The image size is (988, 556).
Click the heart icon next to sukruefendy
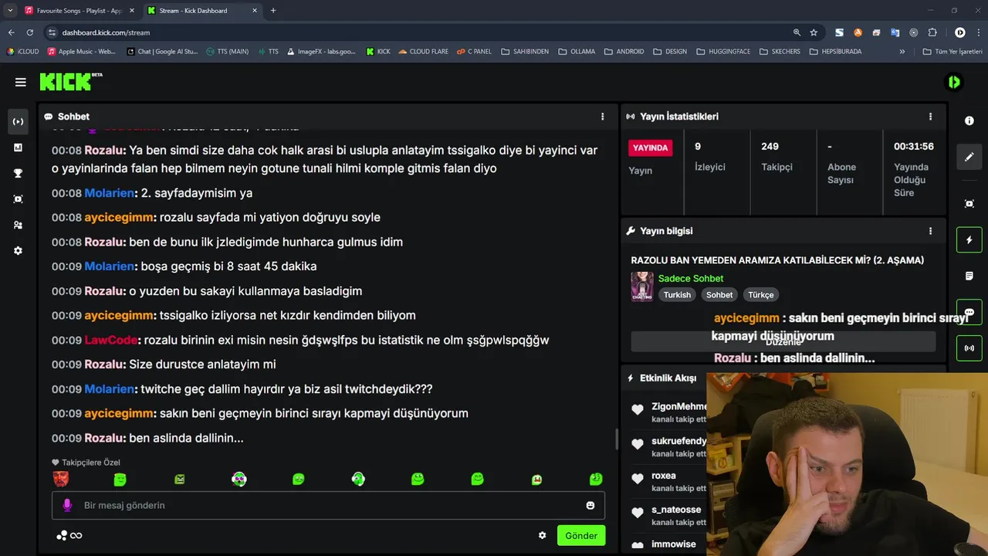click(x=638, y=444)
